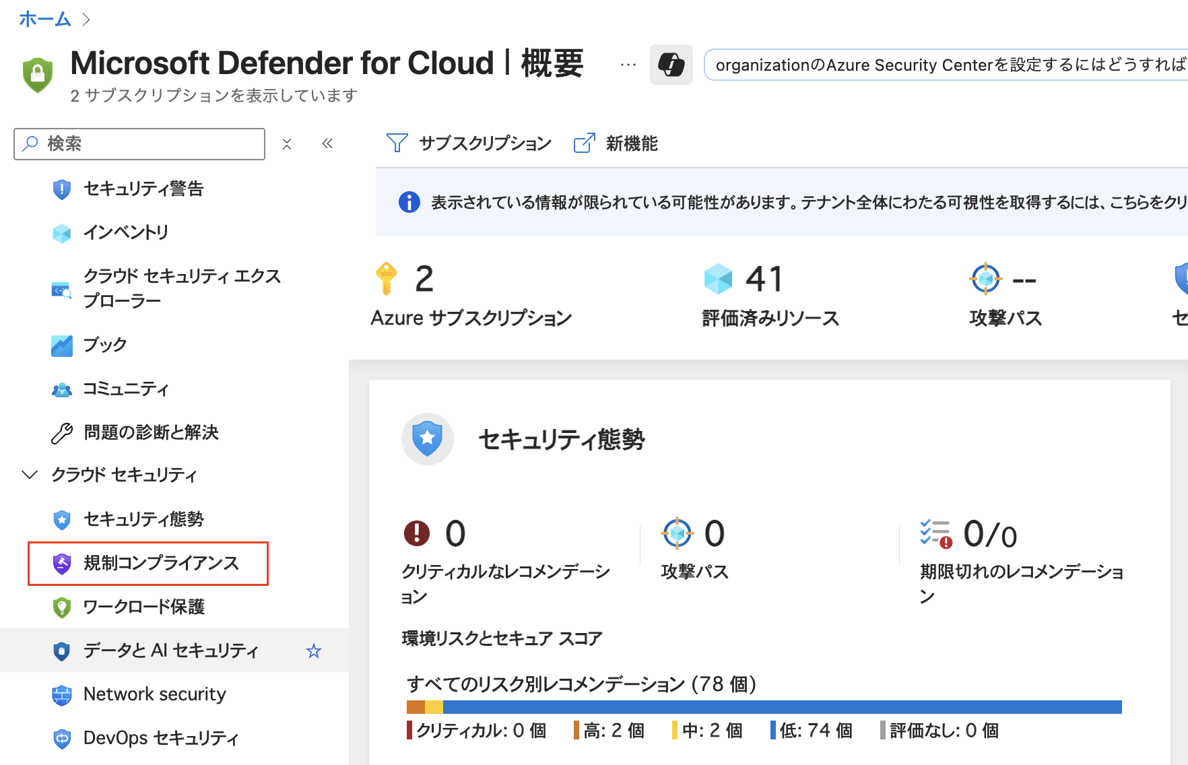The image size is (1188, 765).
Task: Click the info icon in the banner
Action: [x=409, y=202]
